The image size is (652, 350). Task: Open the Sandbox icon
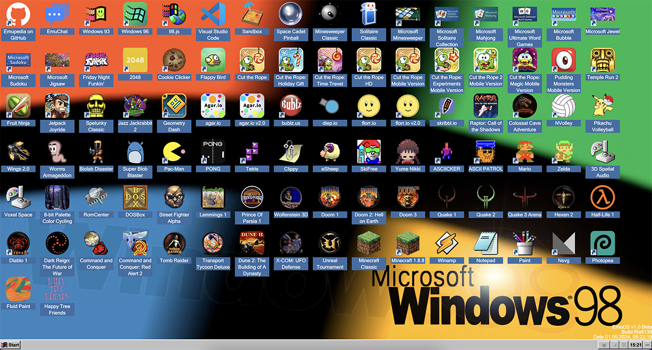click(x=252, y=14)
